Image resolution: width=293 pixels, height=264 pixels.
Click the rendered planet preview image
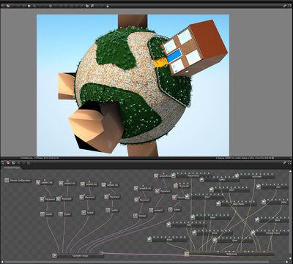tap(133, 85)
